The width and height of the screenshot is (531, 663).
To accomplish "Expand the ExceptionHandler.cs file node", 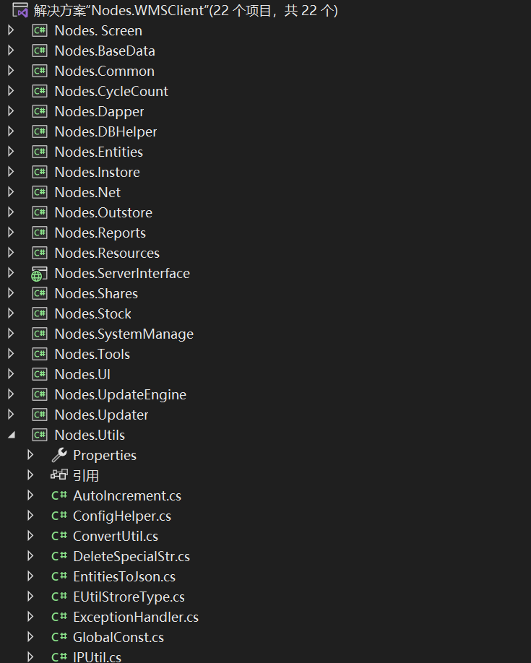I will tap(30, 617).
